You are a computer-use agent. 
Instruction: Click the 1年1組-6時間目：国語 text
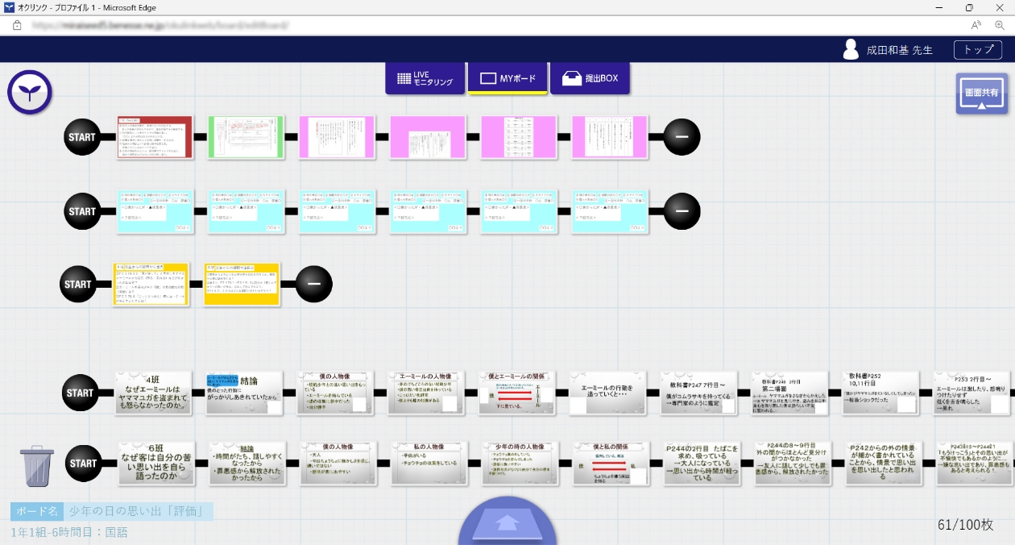point(69,532)
